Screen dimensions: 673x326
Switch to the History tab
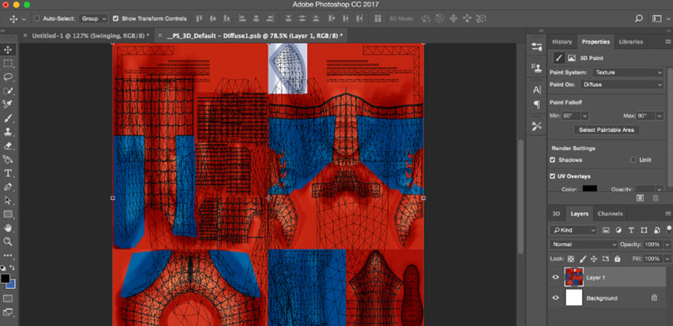(x=562, y=42)
